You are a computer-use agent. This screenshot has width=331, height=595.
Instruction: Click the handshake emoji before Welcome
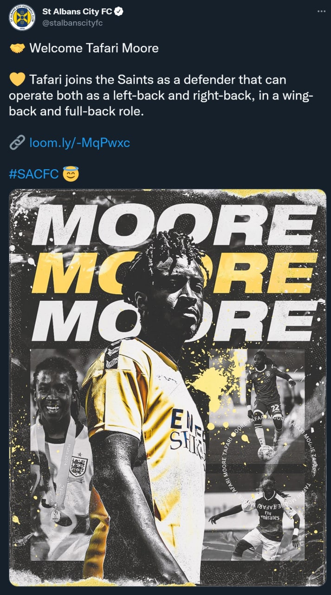tap(18, 48)
